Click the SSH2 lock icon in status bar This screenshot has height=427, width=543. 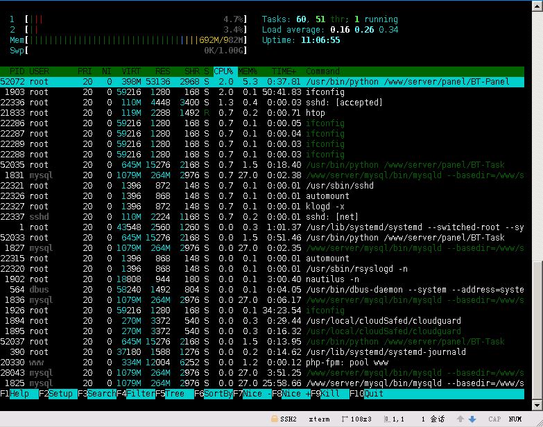point(275,419)
